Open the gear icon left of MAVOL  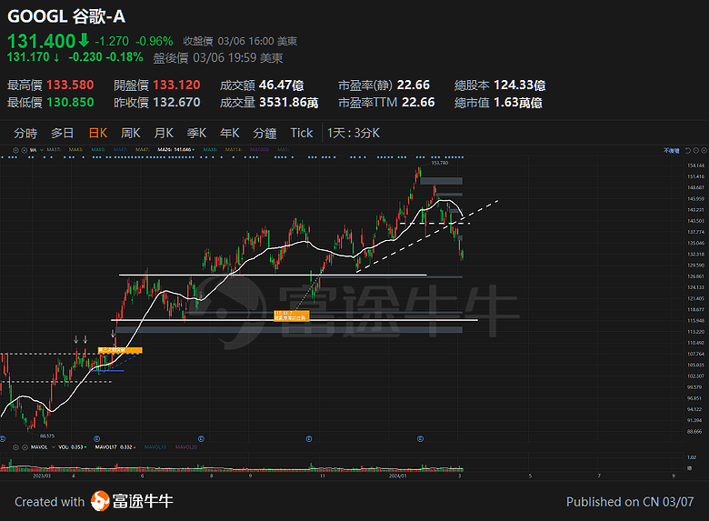click(15, 446)
